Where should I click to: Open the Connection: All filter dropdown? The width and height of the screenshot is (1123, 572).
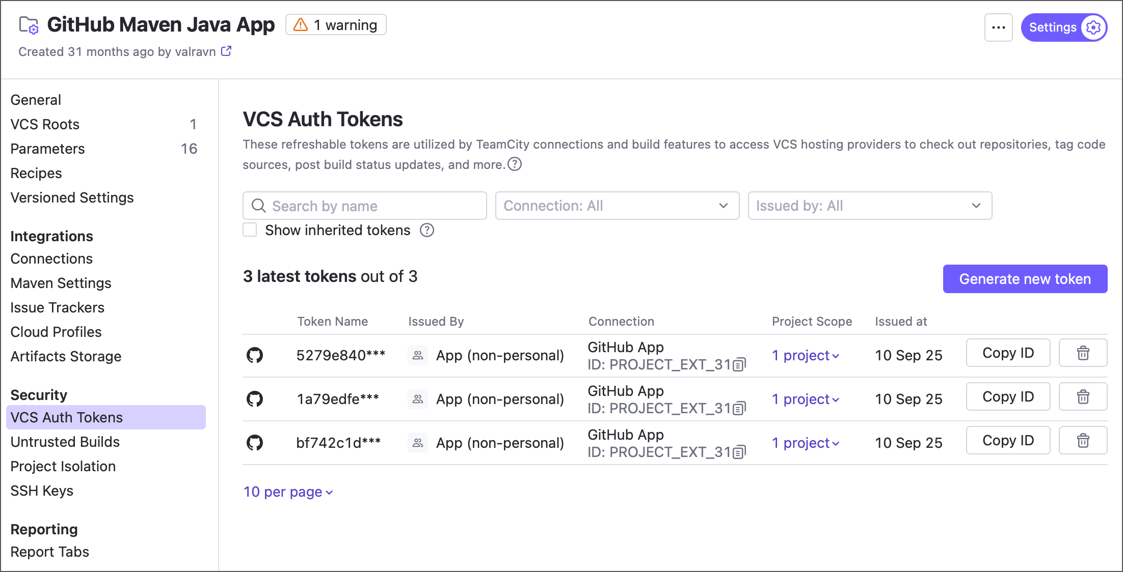click(617, 206)
